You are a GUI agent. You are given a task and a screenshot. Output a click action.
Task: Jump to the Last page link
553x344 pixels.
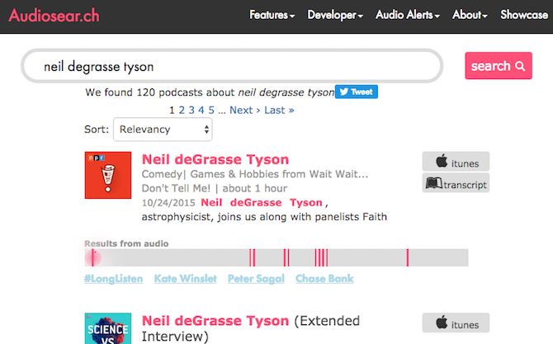[x=279, y=110]
